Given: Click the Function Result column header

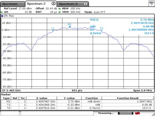Looking at the screenshot, I should pos(128,98).
